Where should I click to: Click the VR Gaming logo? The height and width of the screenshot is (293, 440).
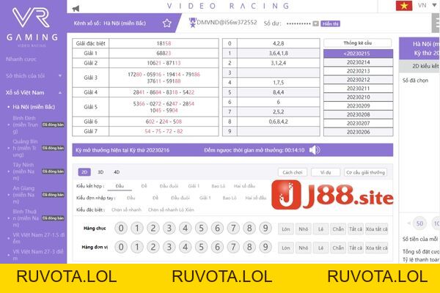(x=32, y=27)
